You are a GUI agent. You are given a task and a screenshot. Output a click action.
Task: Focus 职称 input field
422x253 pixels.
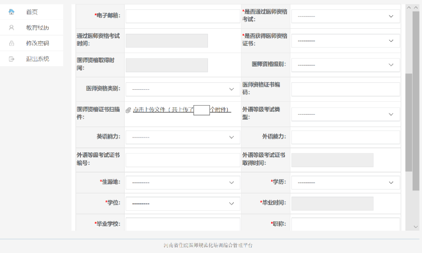[x=346, y=224]
